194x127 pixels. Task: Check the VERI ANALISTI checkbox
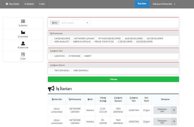pos(51,42)
